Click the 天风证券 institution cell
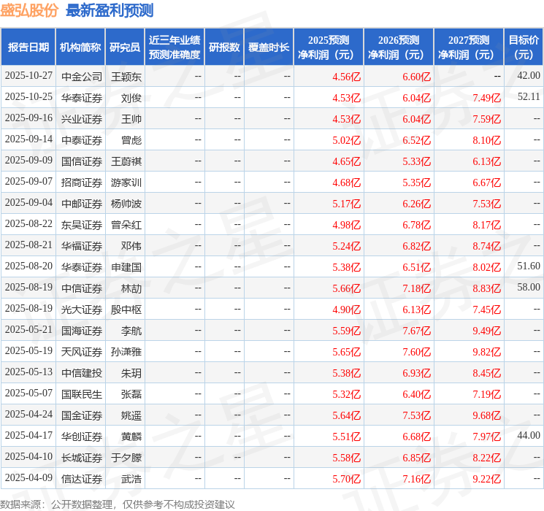The height and width of the screenshot is (511, 544). click(x=82, y=352)
